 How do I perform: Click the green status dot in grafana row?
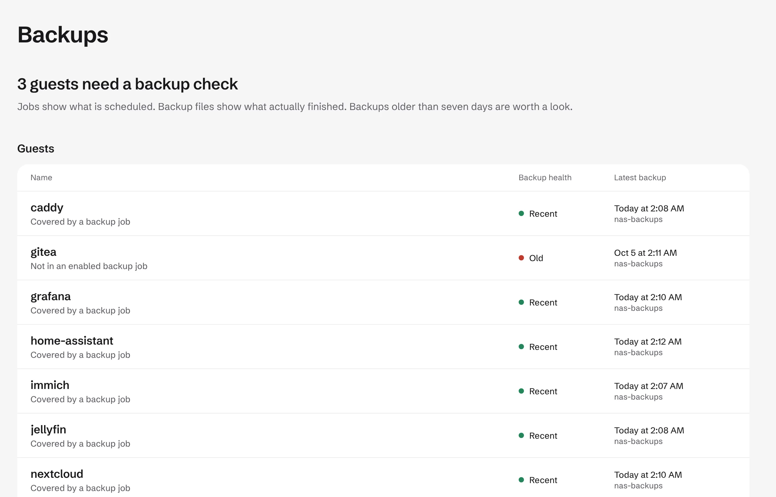pyautogui.click(x=521, y=302)
